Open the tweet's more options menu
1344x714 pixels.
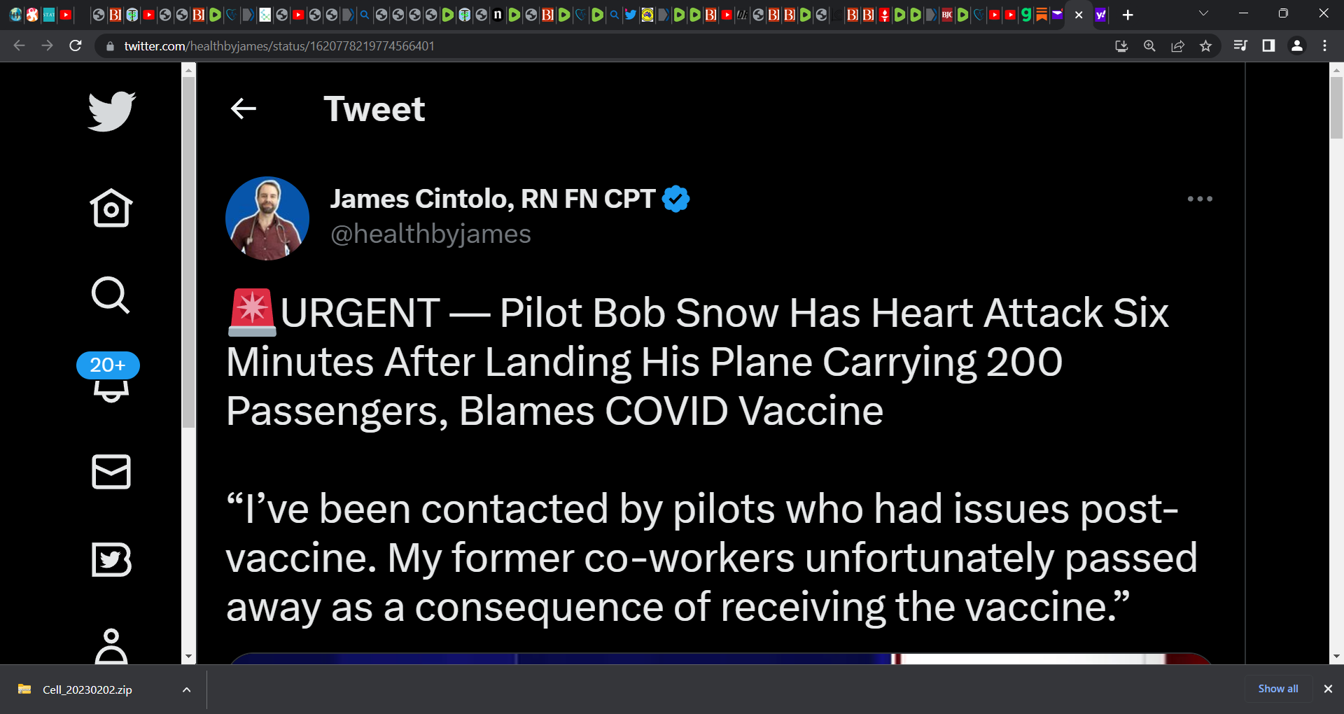click(1200, 199)
